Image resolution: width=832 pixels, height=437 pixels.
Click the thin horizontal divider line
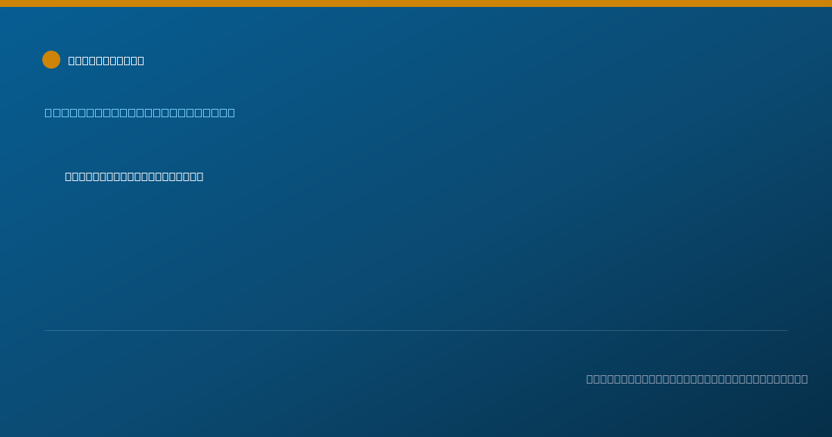click(416, 330)
